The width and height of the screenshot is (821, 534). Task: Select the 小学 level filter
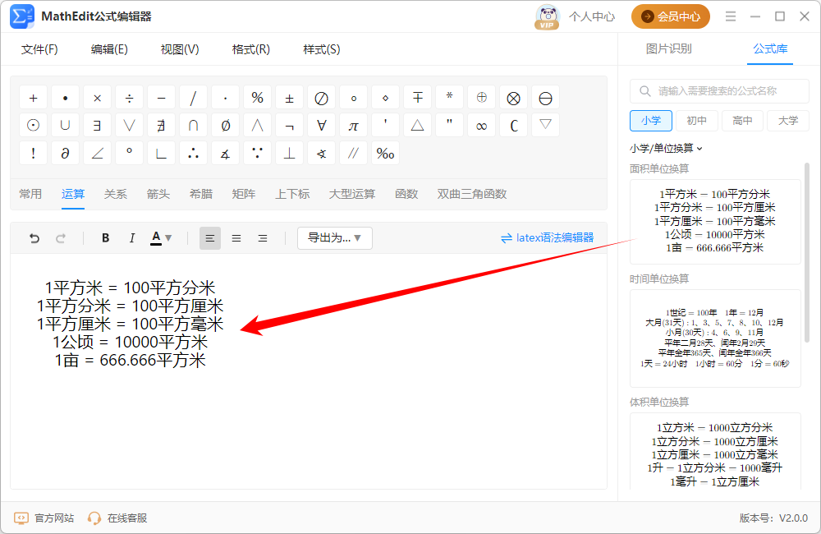point(651,121)
